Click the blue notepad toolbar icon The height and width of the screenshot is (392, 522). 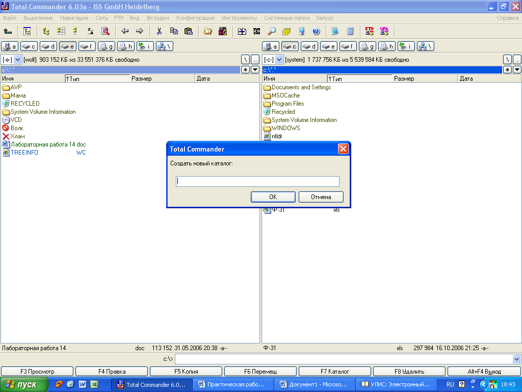[335, 31]
